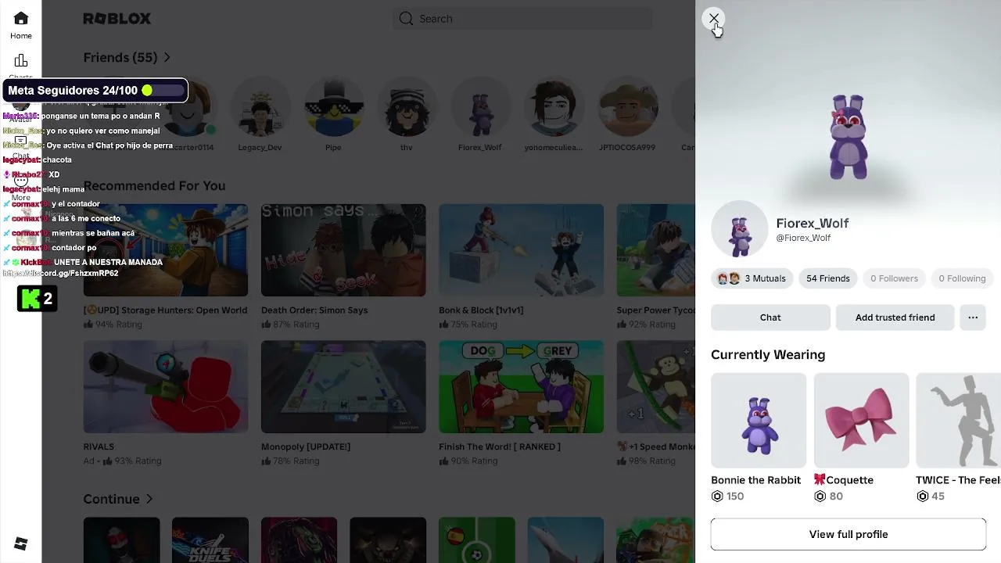Close the Fiorex_Wolf profile panel

click(x=714, y=18)
